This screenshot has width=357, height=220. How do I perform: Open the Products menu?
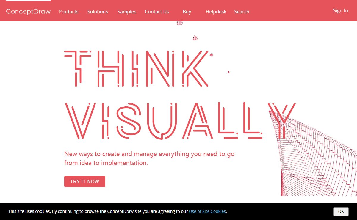pyautogui.click(x=68, y=12)
